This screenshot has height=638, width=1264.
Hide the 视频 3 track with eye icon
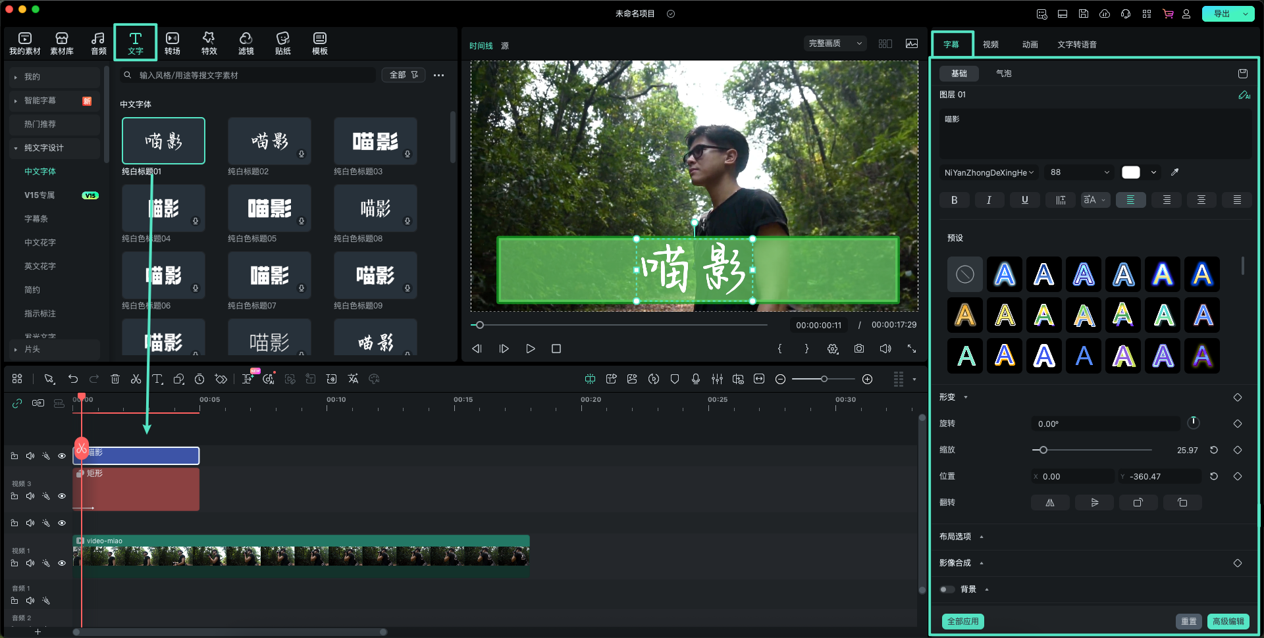click(62, 496)
